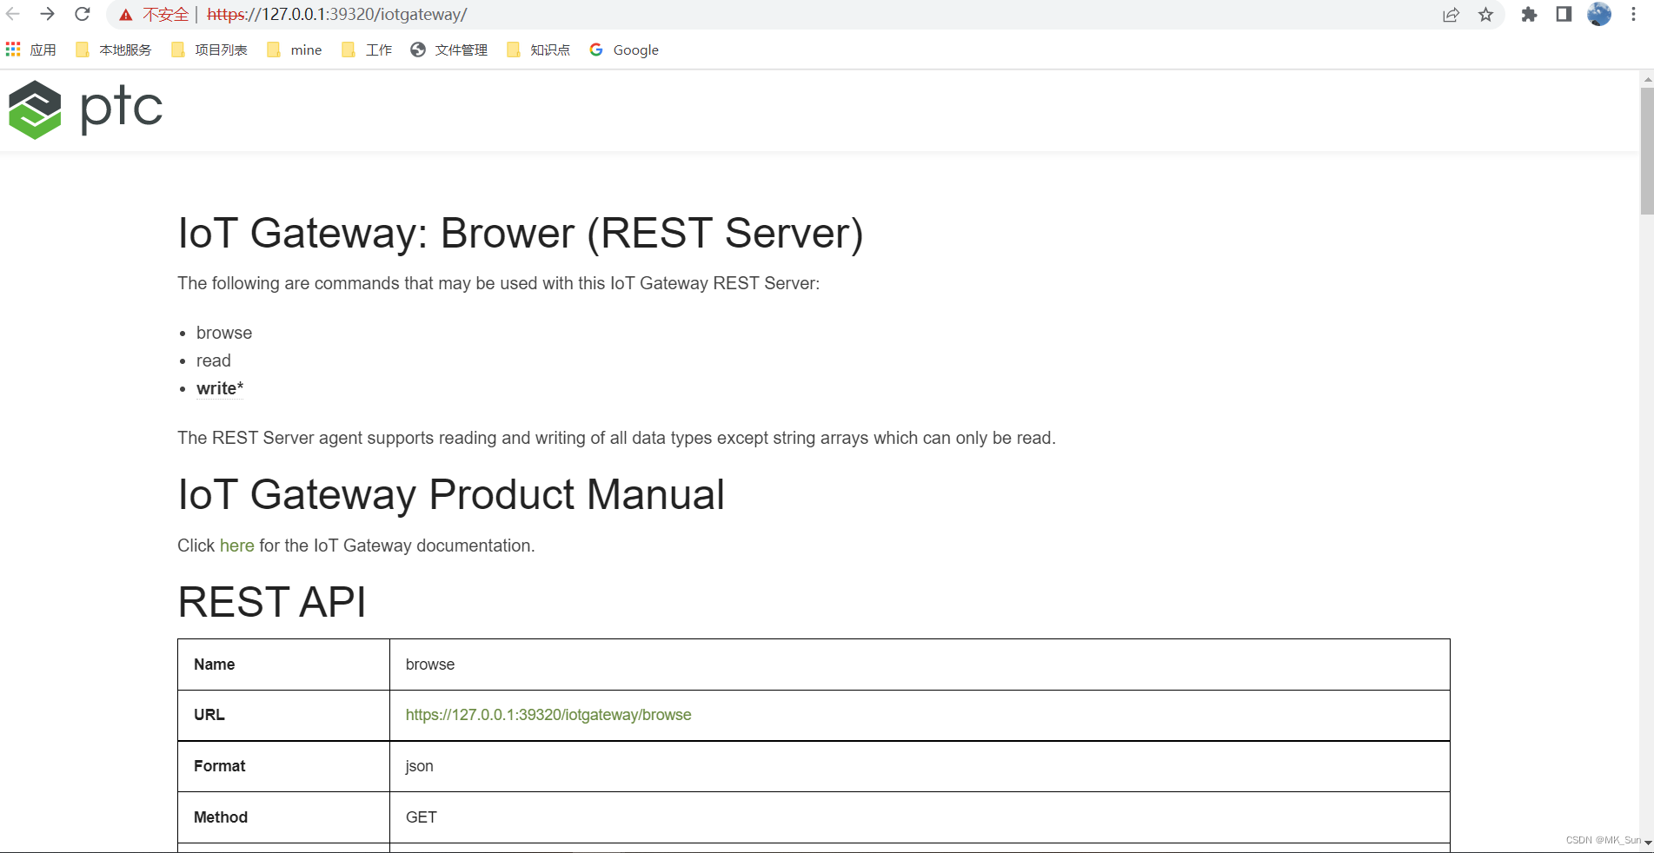Click the 'GET' method cell
The height and width of the screenshot is (853, 1654).
coord(920,817)
